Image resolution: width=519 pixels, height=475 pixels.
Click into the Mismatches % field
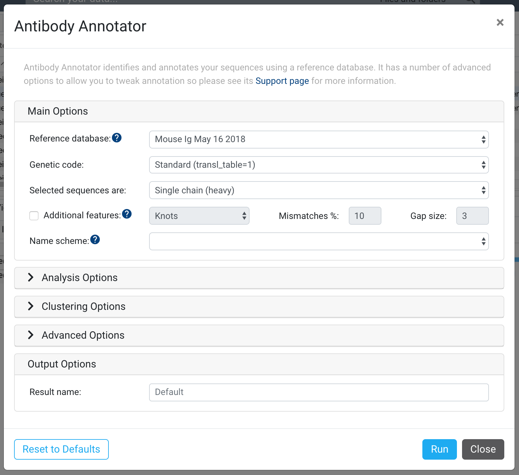click(x=365, y=216)
